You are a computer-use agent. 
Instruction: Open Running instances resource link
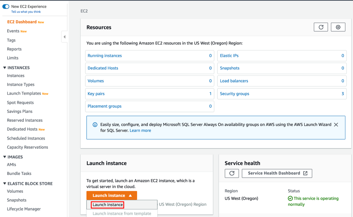coord(105,56)
